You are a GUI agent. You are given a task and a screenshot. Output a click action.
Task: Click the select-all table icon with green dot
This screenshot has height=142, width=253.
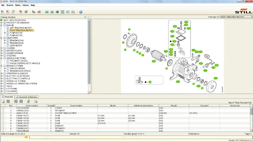pyautogui.click(x=3, y=101)
